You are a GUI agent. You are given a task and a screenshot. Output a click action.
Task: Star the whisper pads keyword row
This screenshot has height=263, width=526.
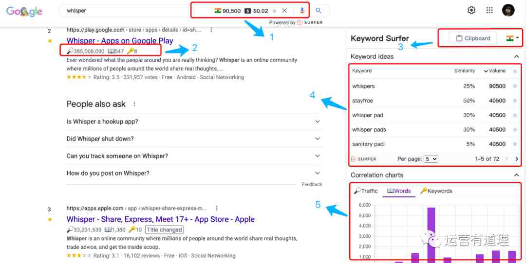(515, 129)
